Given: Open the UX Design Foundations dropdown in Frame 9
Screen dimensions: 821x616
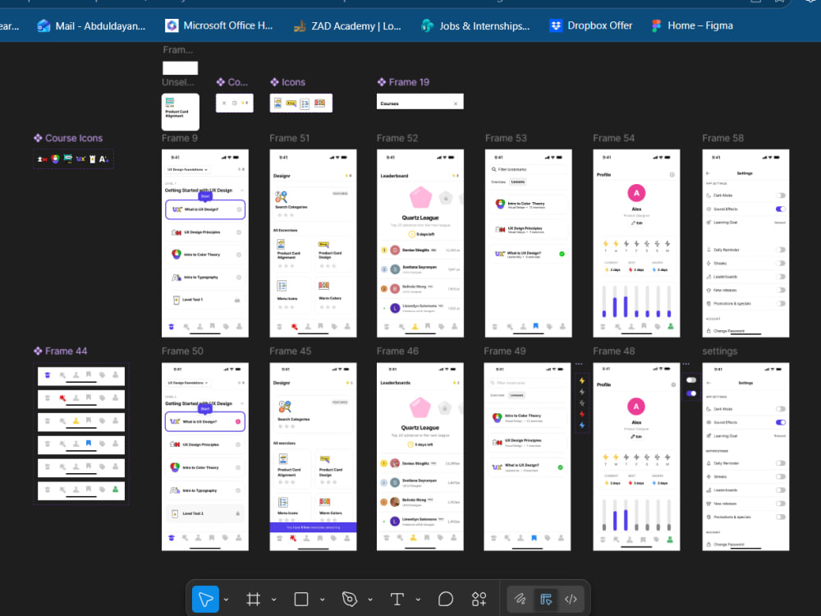Looking at the screenshot, I should click(x=187, y=169).
